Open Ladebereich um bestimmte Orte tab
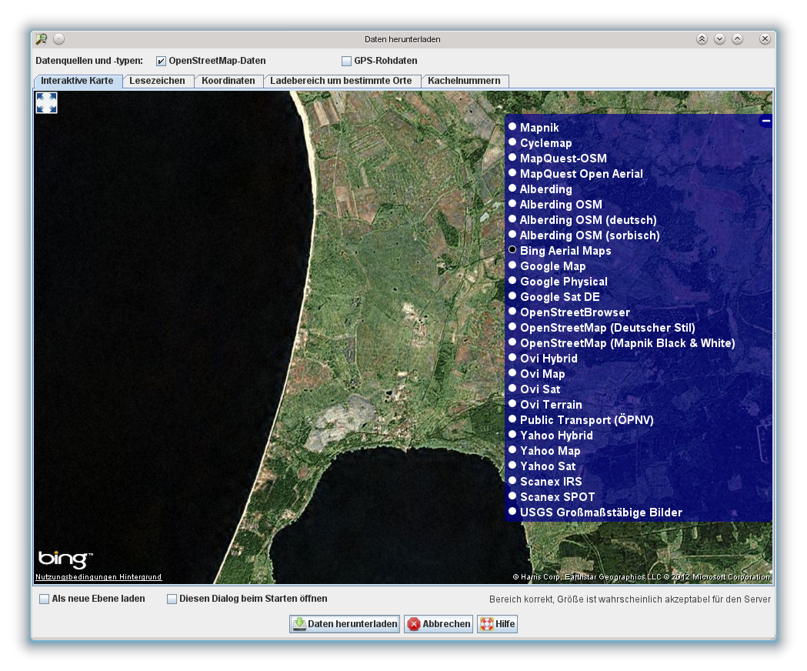 pos(341,81)
